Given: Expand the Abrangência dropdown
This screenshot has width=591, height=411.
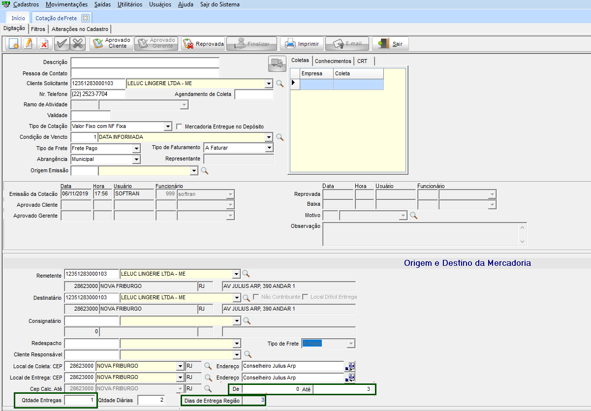Looking at the screenshot, I should 136,159.
